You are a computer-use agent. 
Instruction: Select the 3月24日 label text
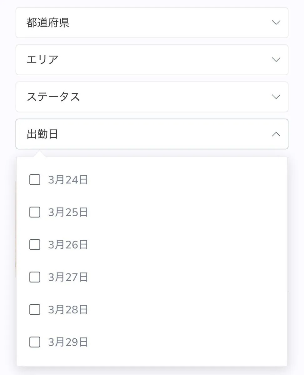[68, 180]
